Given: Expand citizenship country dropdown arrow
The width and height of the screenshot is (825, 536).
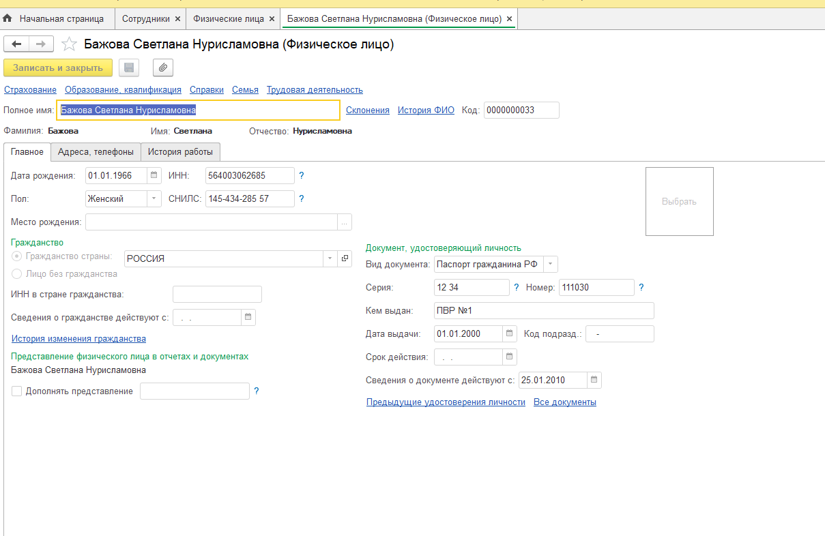Looking at the screenshot, I should [x=330, y=258].
